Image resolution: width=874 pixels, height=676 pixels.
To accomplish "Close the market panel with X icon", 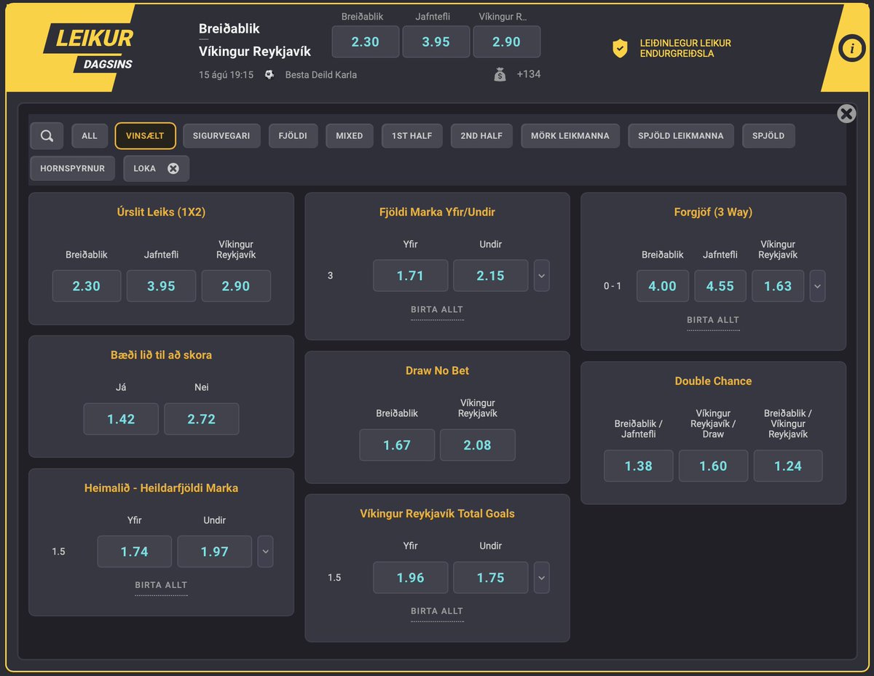I will point(846,114).
